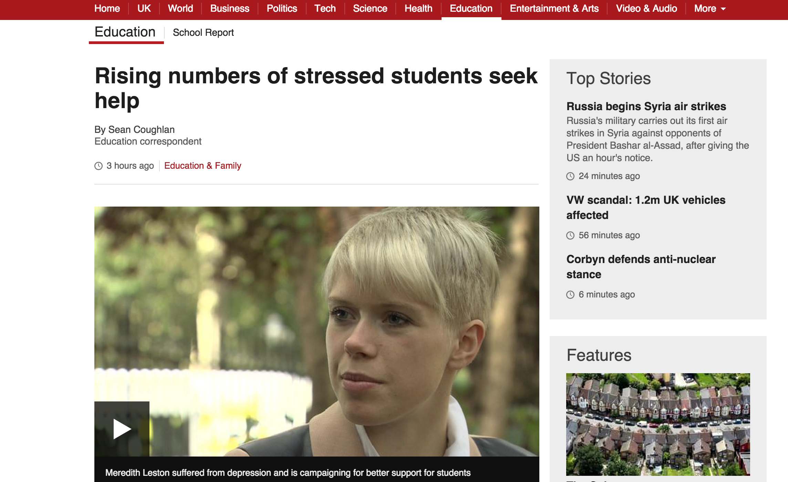
Task: Open the Home menu item
Action: (x=107, y=9)
